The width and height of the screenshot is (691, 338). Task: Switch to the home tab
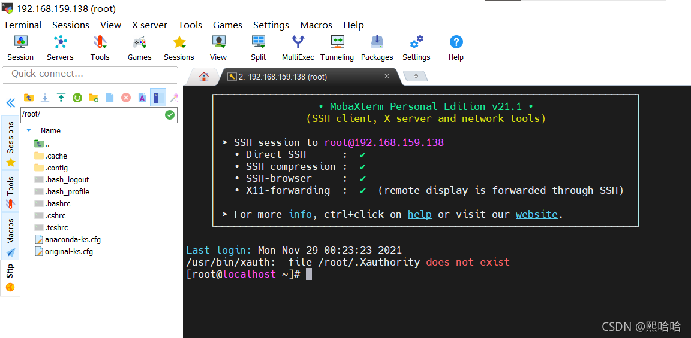(x=203, y=77)
